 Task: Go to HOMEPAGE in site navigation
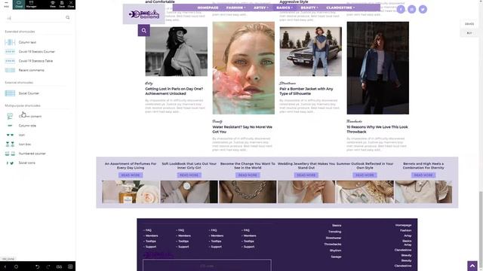pyautogui.click(x=208, y=8)
